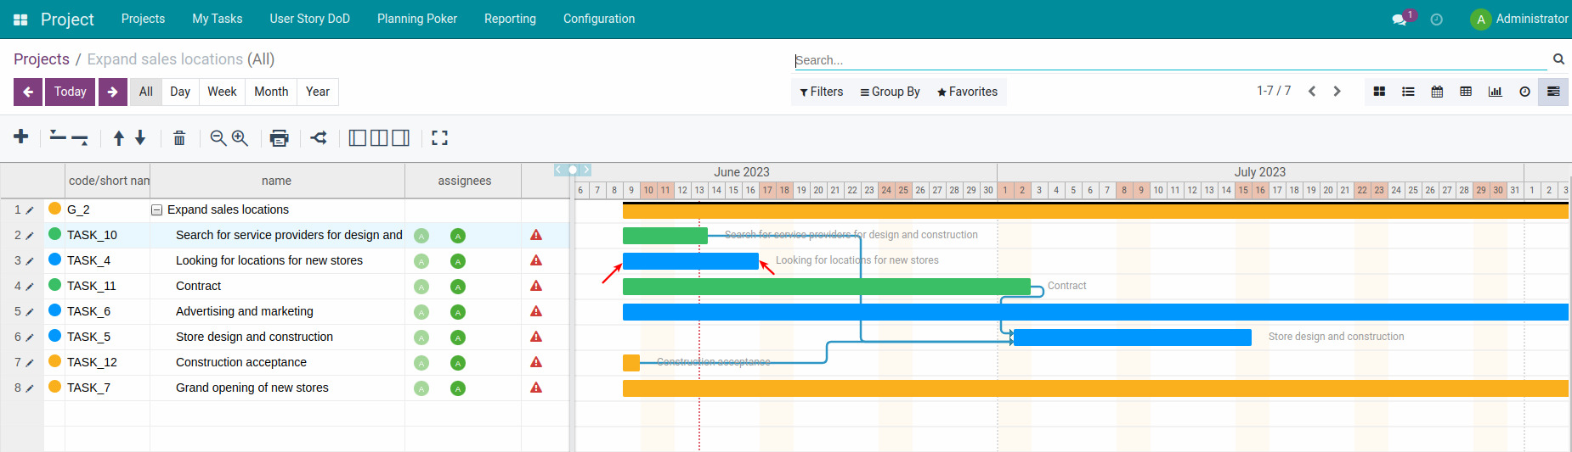1572x452 pixels.
Task: Show only the chart panel layout
Action: 400,137
